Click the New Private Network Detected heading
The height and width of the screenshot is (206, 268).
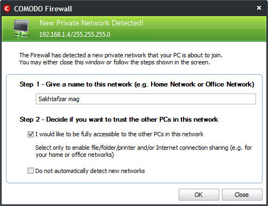91,23
